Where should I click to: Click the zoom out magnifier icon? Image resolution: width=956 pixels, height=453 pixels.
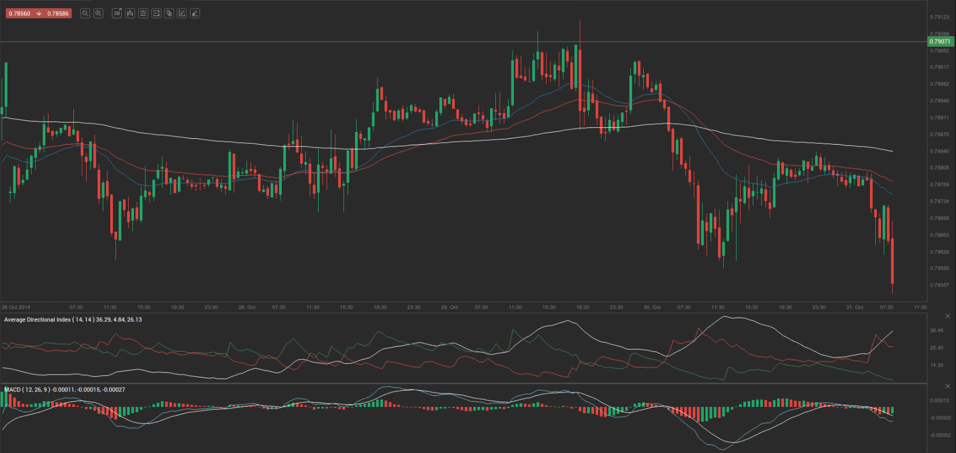(x=85, y=13)
